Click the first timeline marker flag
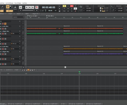127x105 pixels. (x=28, y=16)
